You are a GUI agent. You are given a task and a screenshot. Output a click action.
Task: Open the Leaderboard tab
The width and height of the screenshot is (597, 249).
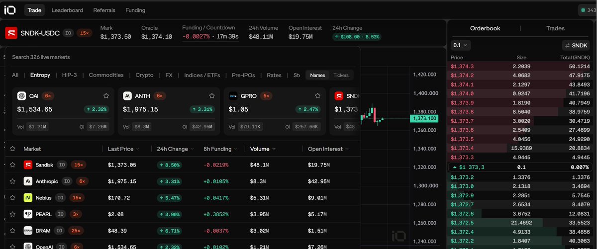click(67, 10)
